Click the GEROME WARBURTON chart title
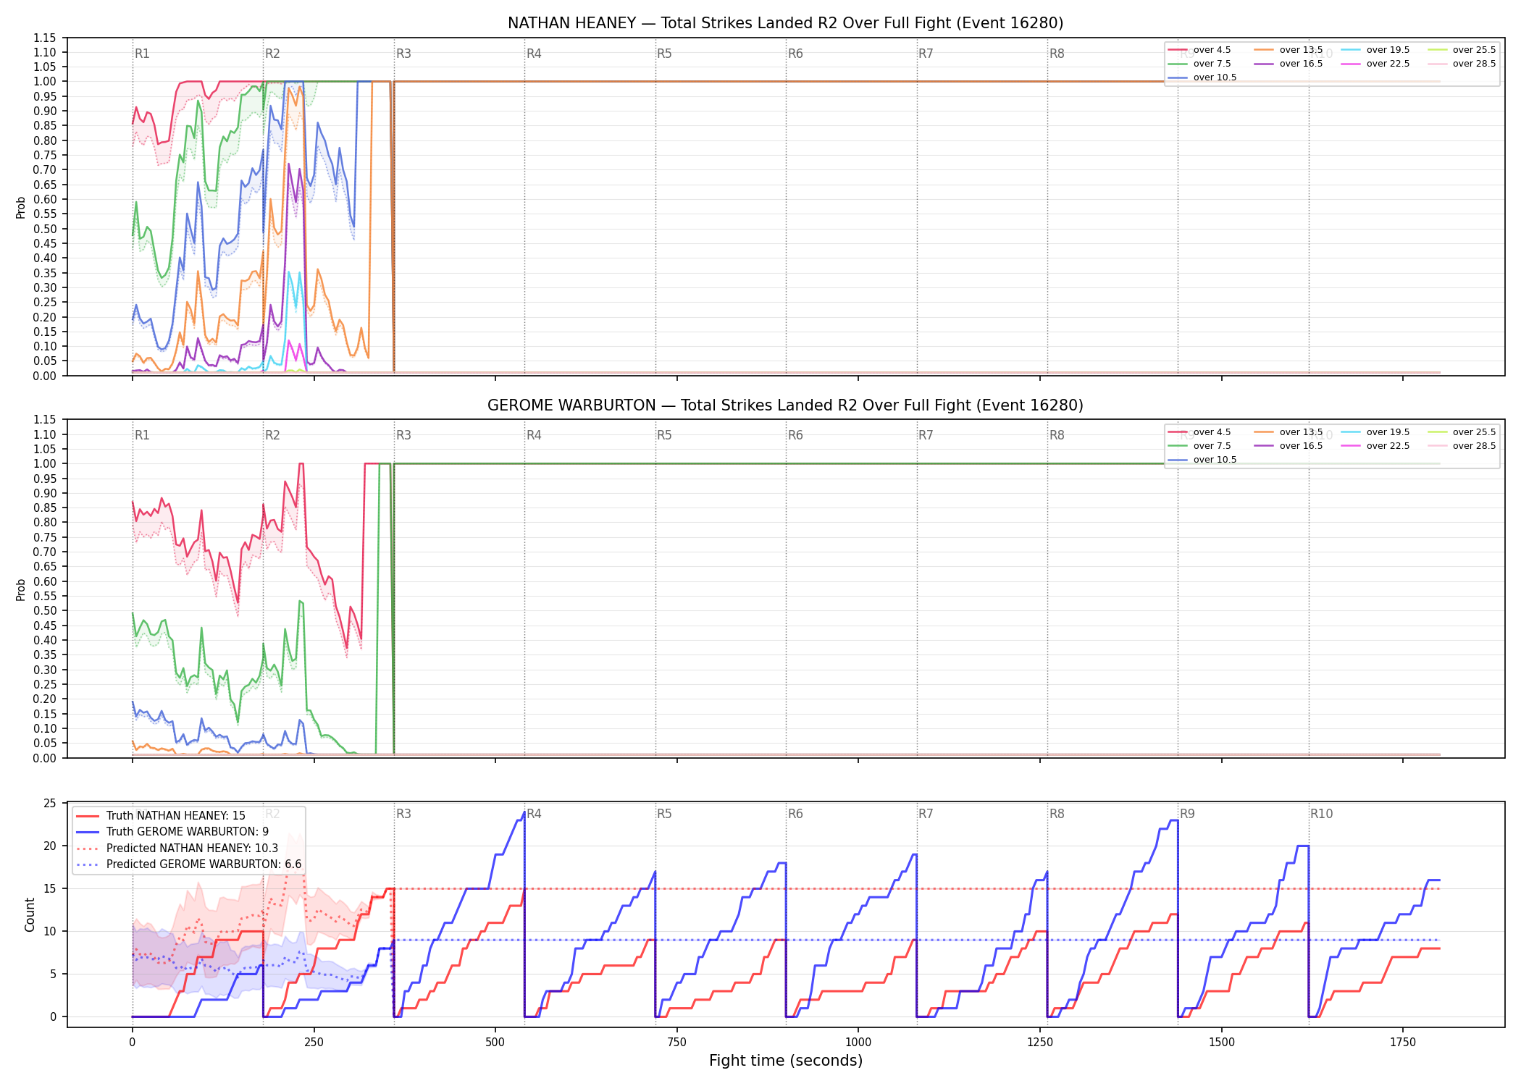The image size is (1521, 1086). pyautogui.click(x=785, y=405)
